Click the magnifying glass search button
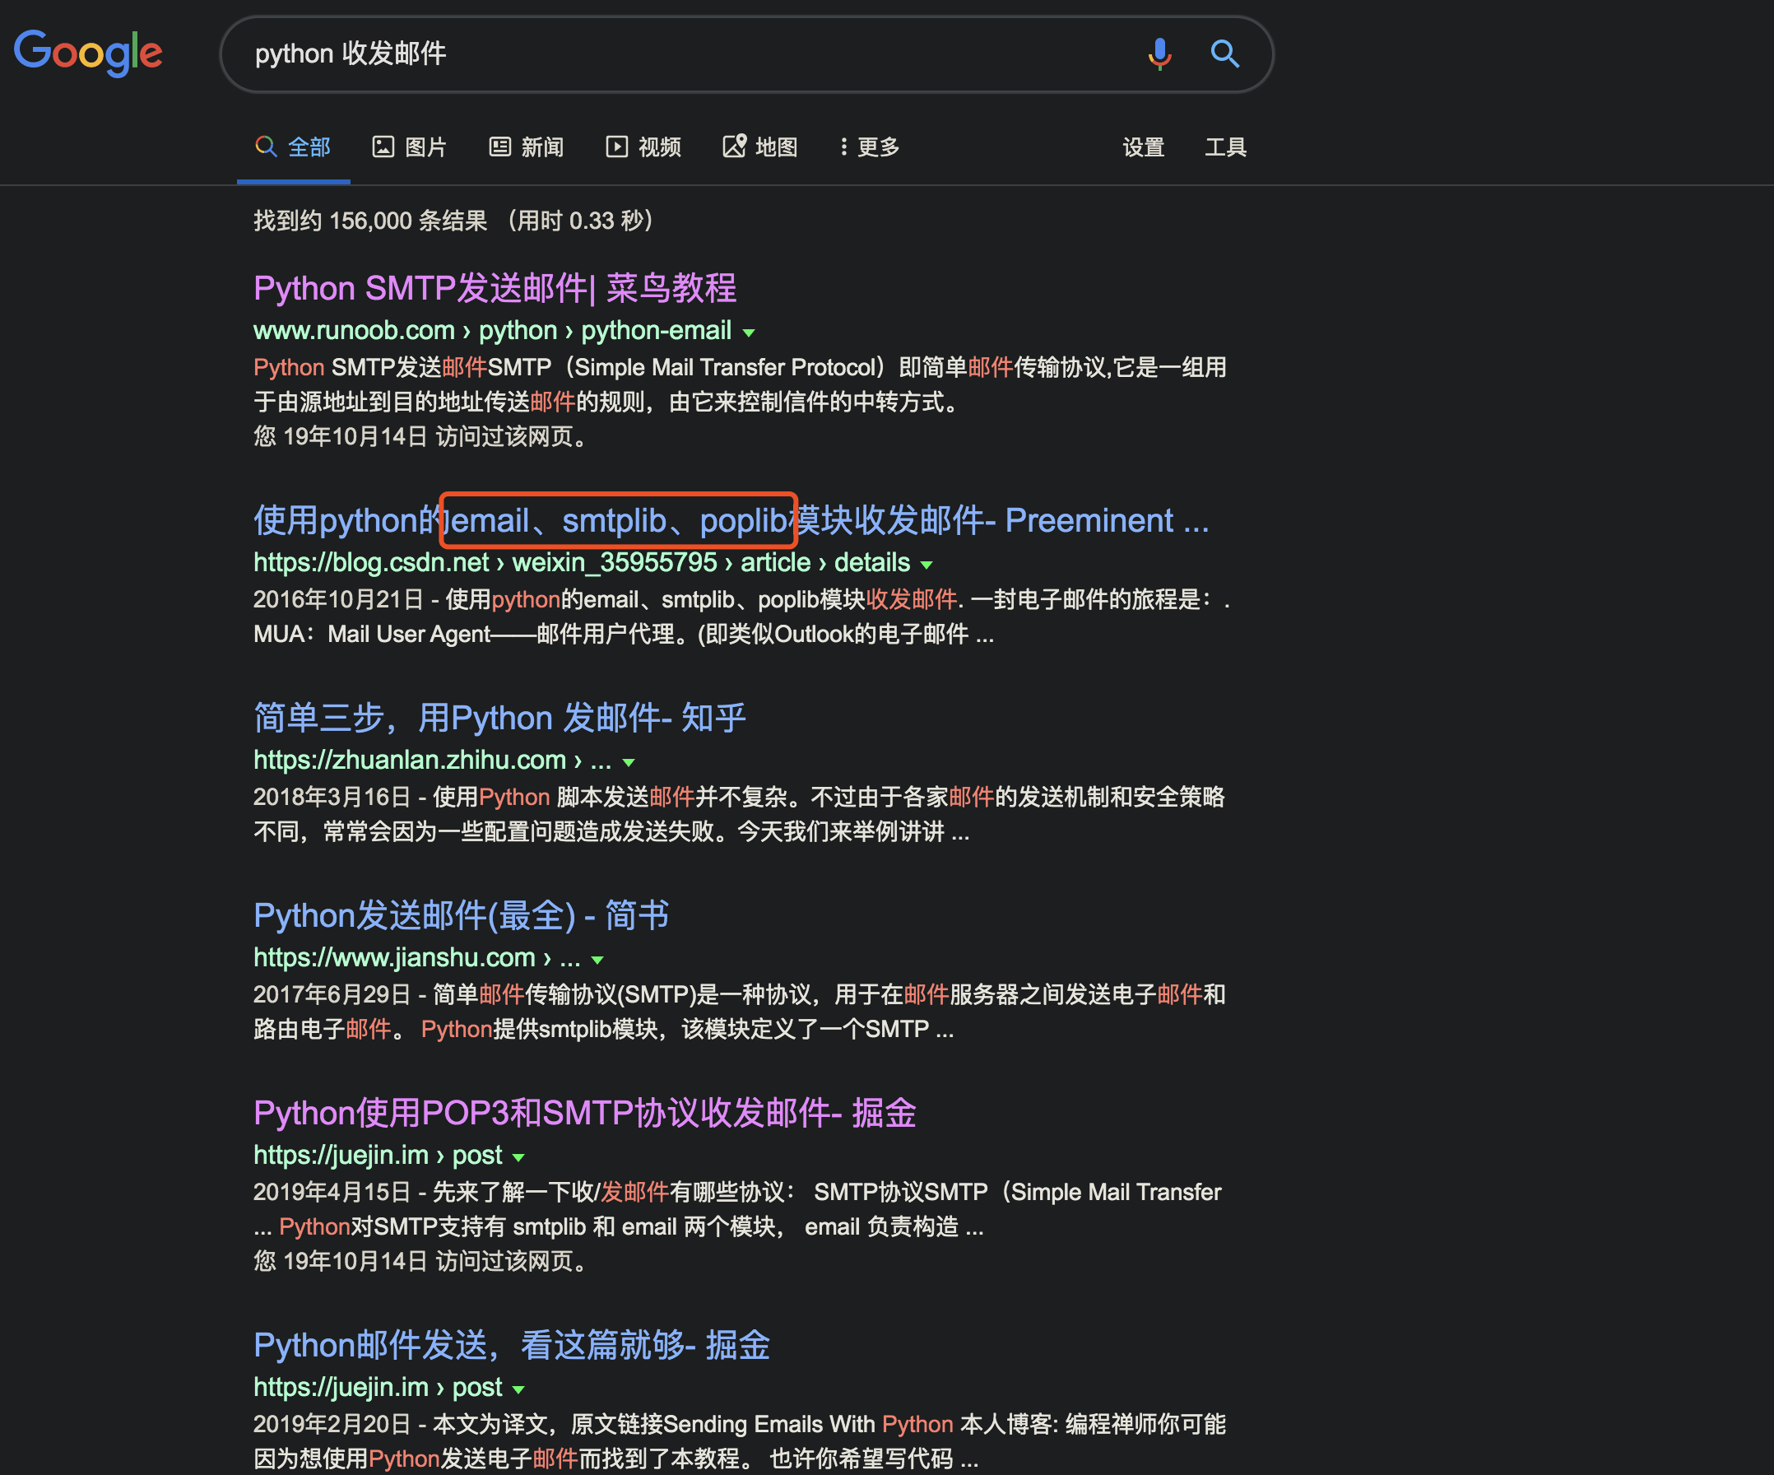 tap(1224, 54)
